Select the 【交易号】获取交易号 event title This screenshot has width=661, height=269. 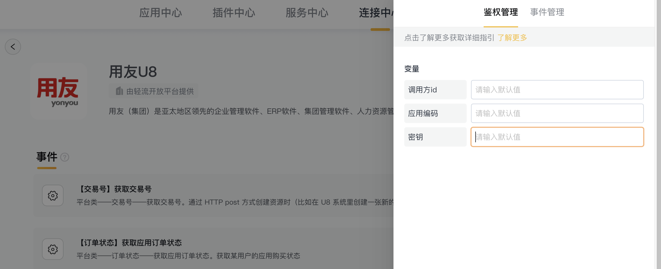coord(114,189)
